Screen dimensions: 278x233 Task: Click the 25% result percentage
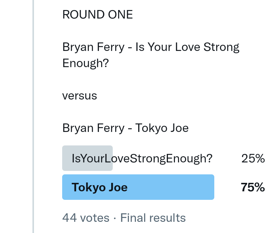[253, 158]
